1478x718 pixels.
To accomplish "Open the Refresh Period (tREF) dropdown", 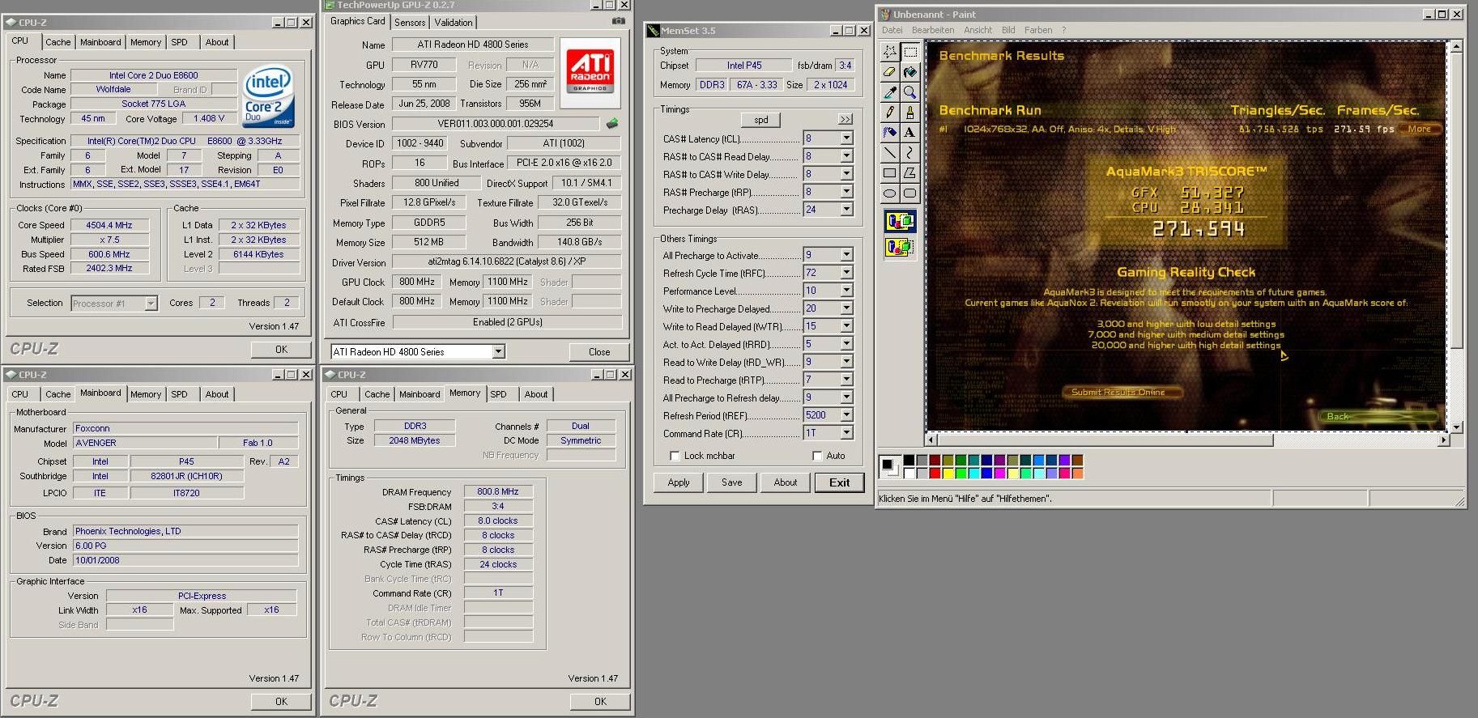I will click(846, 415).
